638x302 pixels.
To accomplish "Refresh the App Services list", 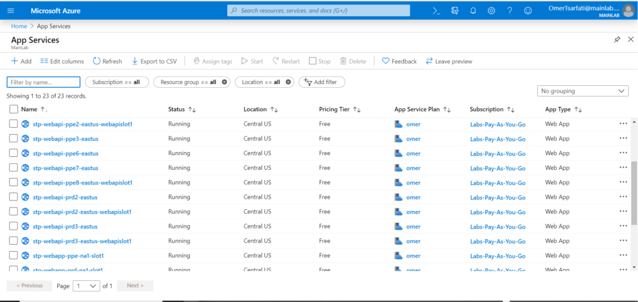I will (x=107, y=62).
